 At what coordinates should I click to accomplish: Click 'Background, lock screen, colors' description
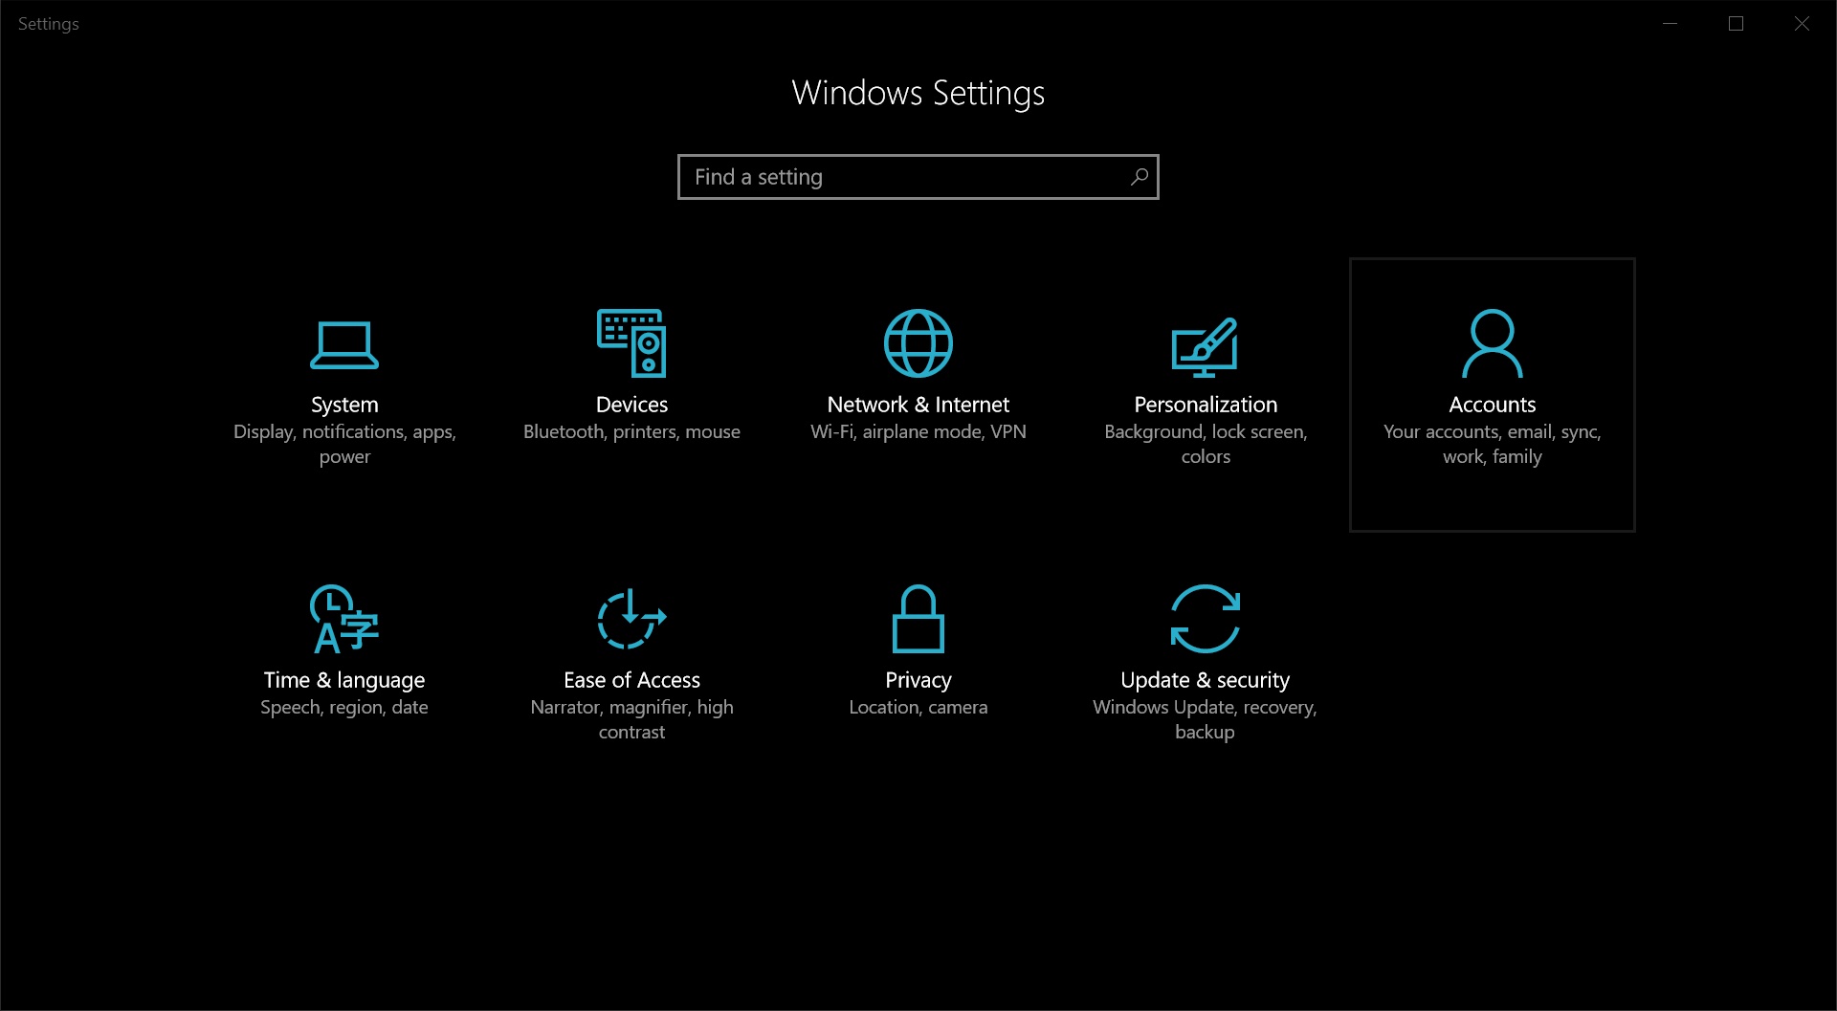(x=1206, y=444)
